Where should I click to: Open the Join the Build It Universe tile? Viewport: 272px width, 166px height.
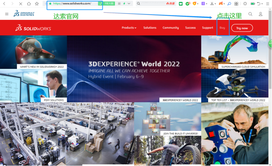168,119
